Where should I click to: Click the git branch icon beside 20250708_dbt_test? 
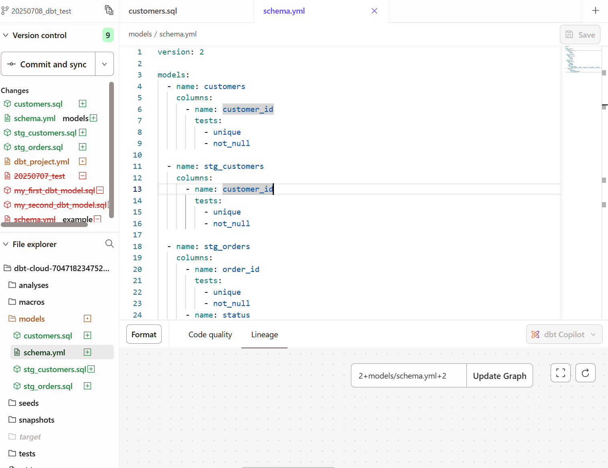(x=5, y=10)
